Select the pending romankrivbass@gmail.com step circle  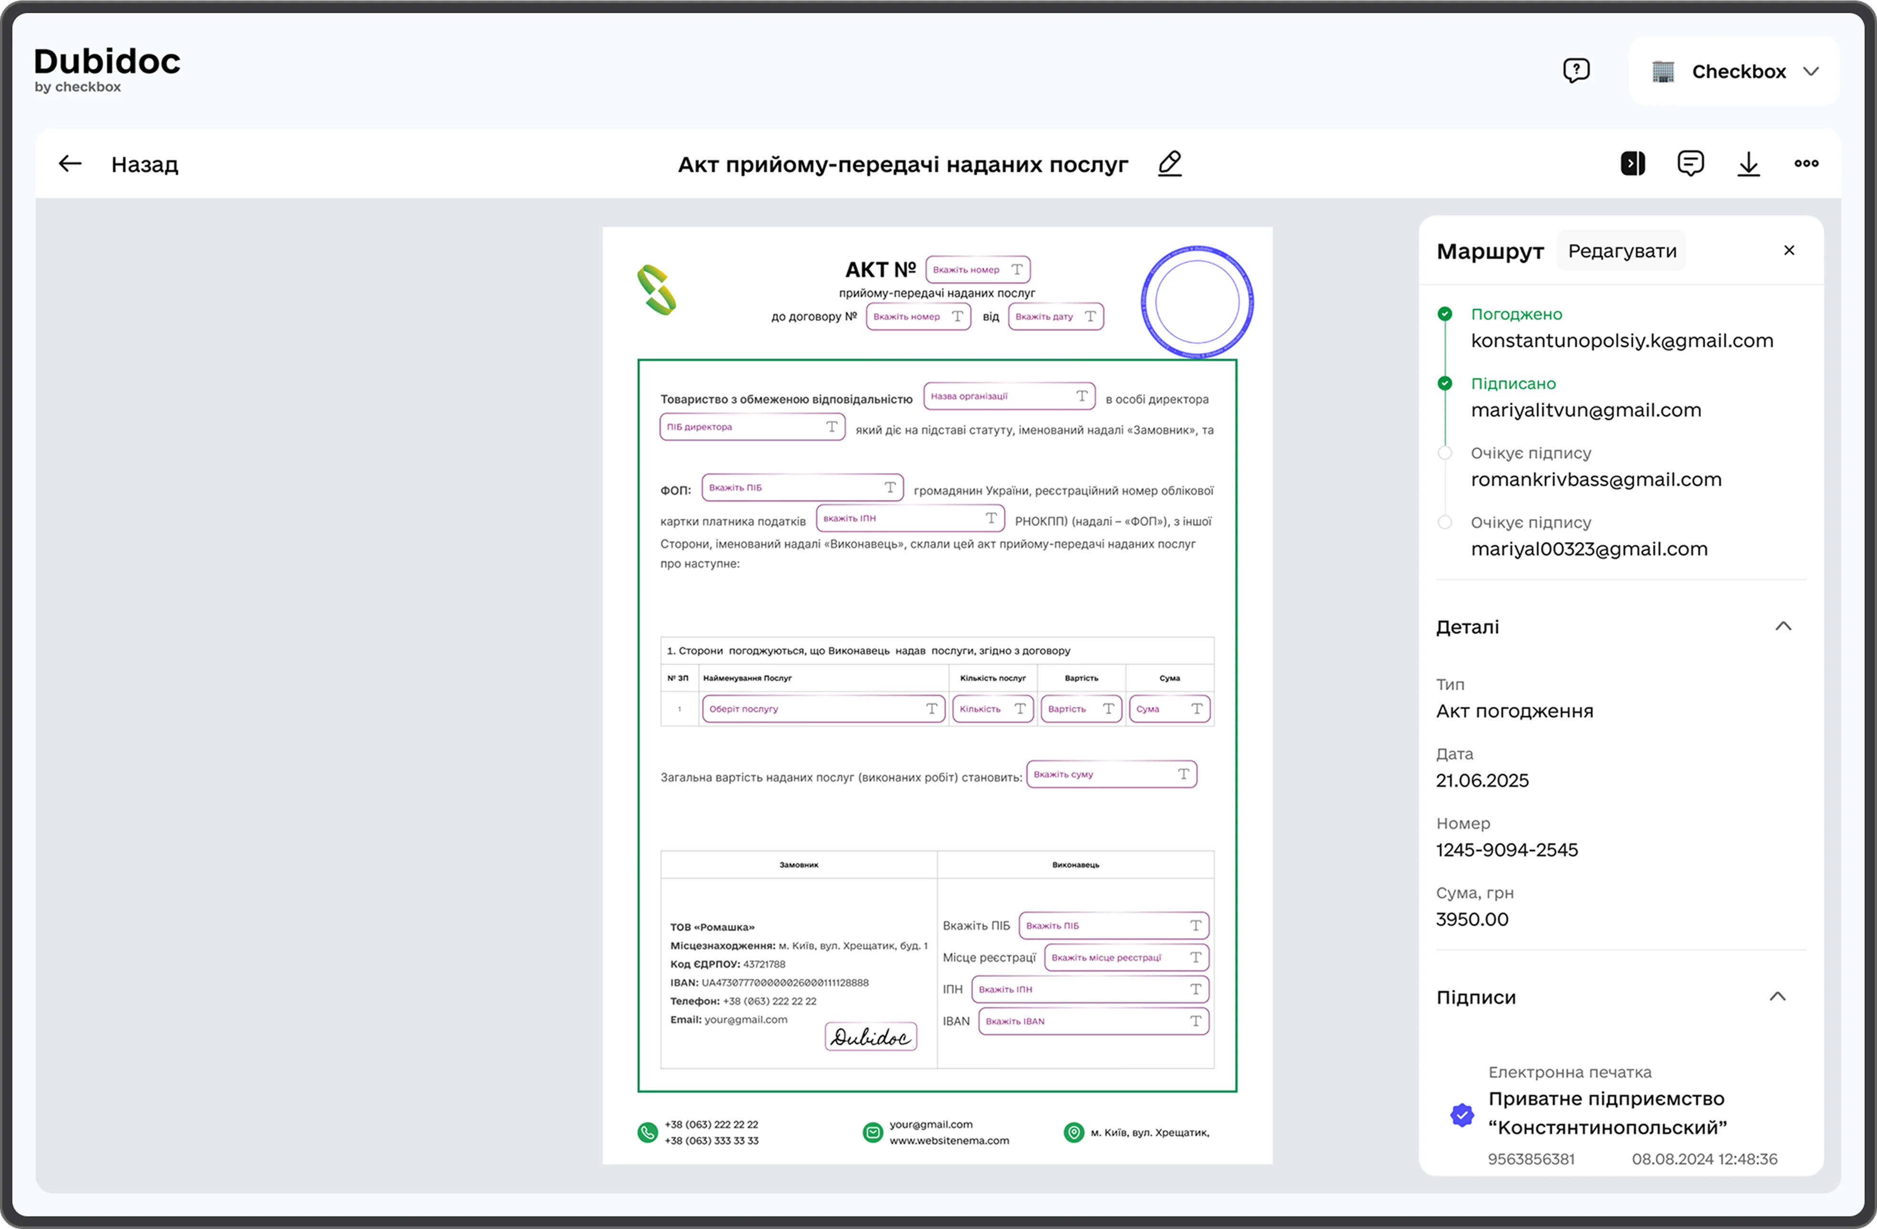[x=1445, y=453]
